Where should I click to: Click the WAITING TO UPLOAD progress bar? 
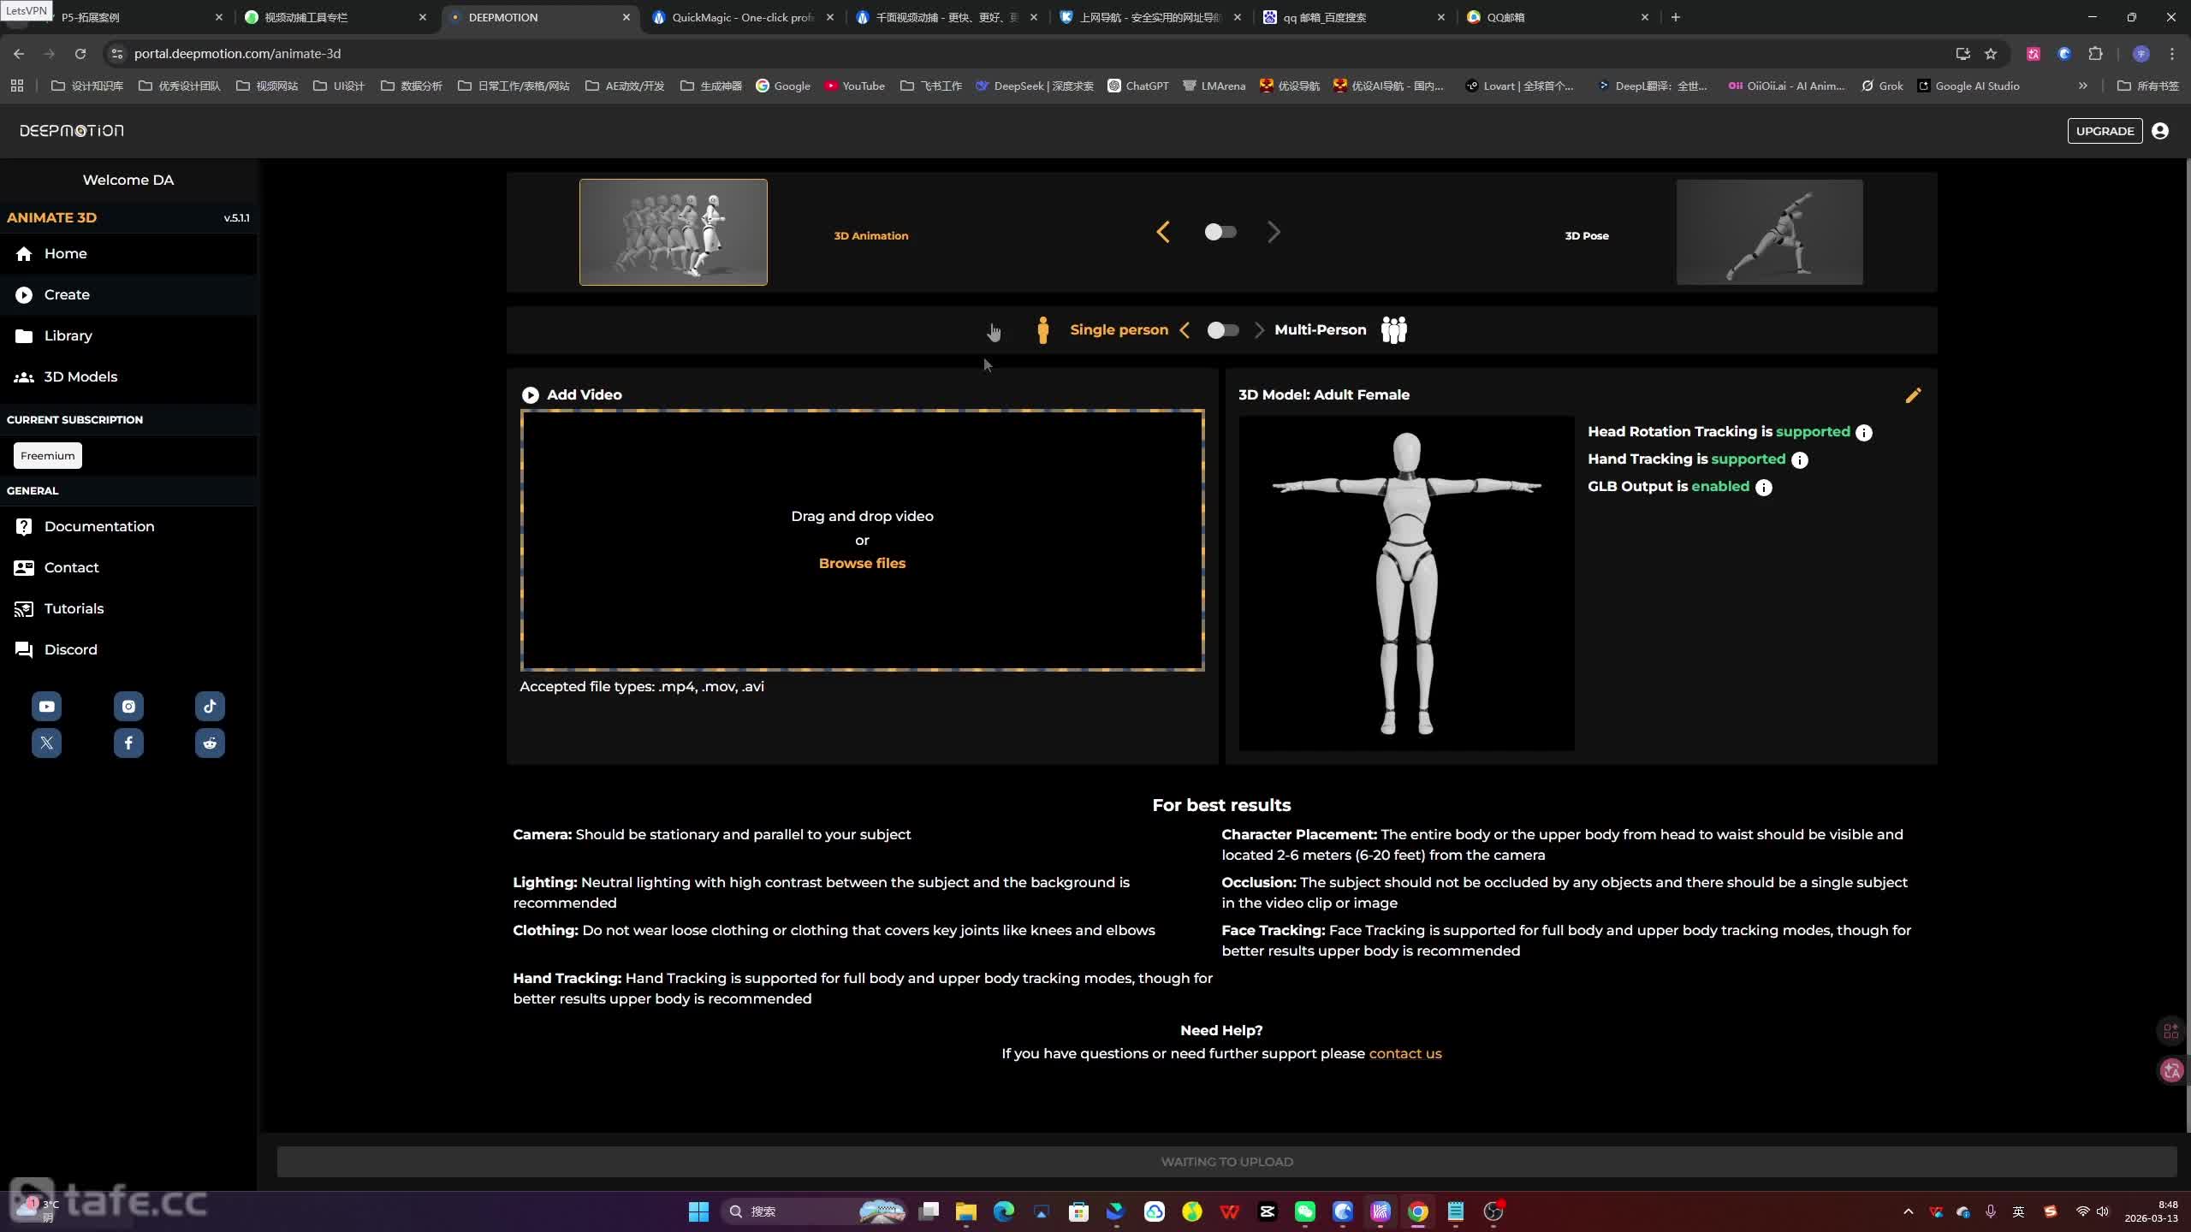(x=1226, y=1161)
